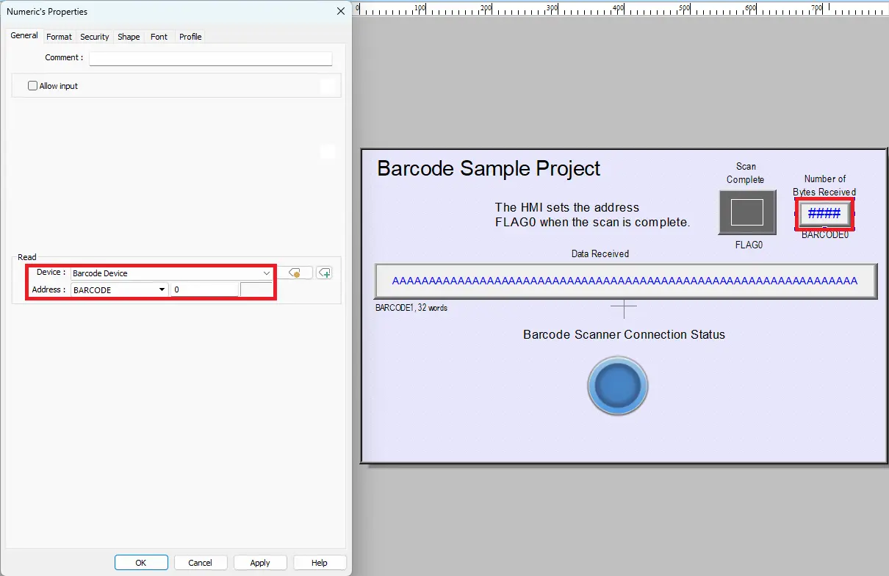
Task: View the Profile tab
Action: click(x=190, y=36)
